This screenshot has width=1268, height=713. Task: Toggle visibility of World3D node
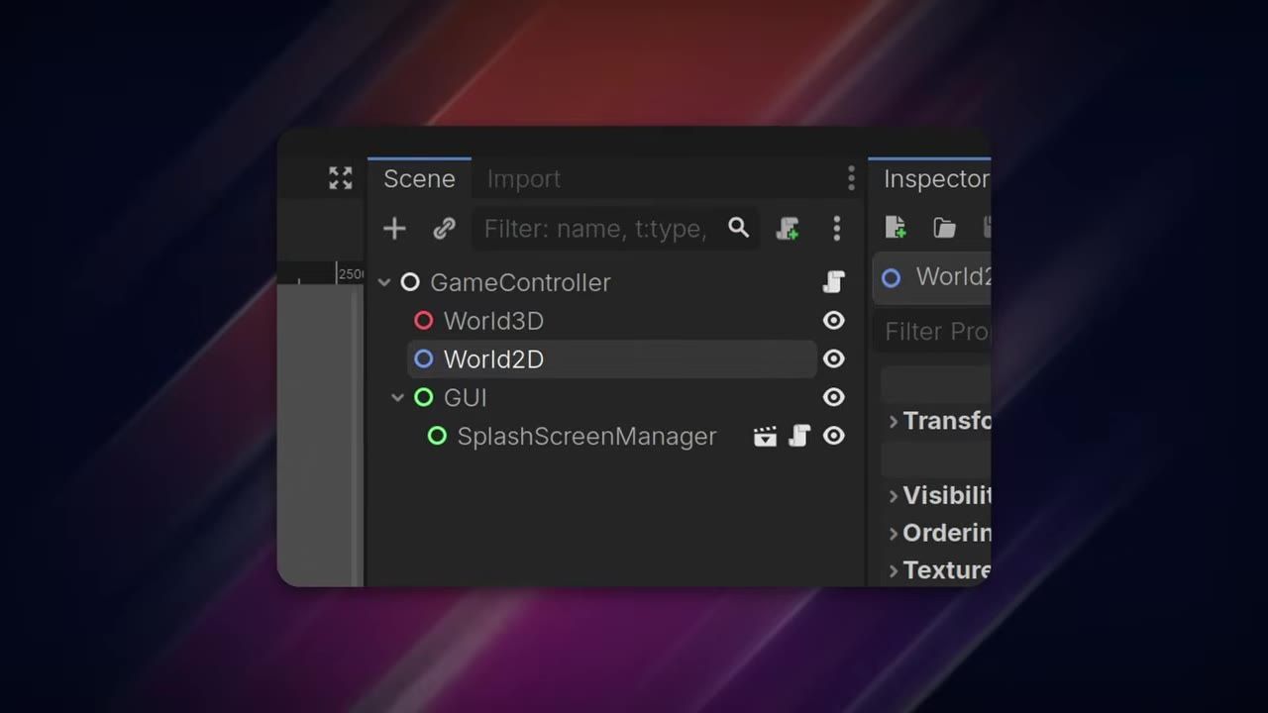(834, 321)
